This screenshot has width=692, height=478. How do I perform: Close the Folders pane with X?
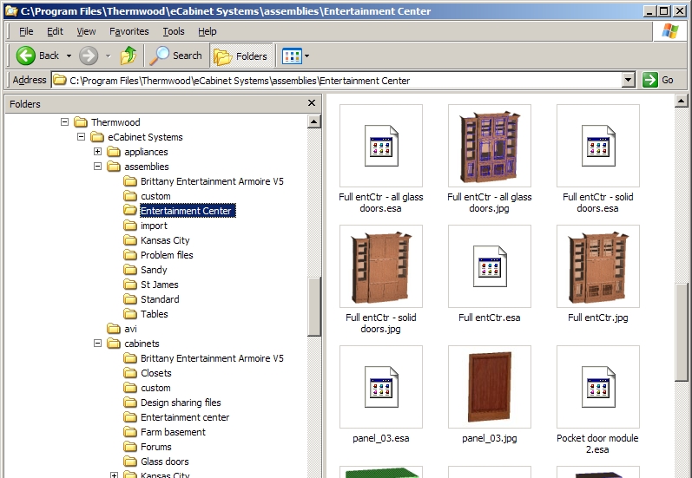312,102
